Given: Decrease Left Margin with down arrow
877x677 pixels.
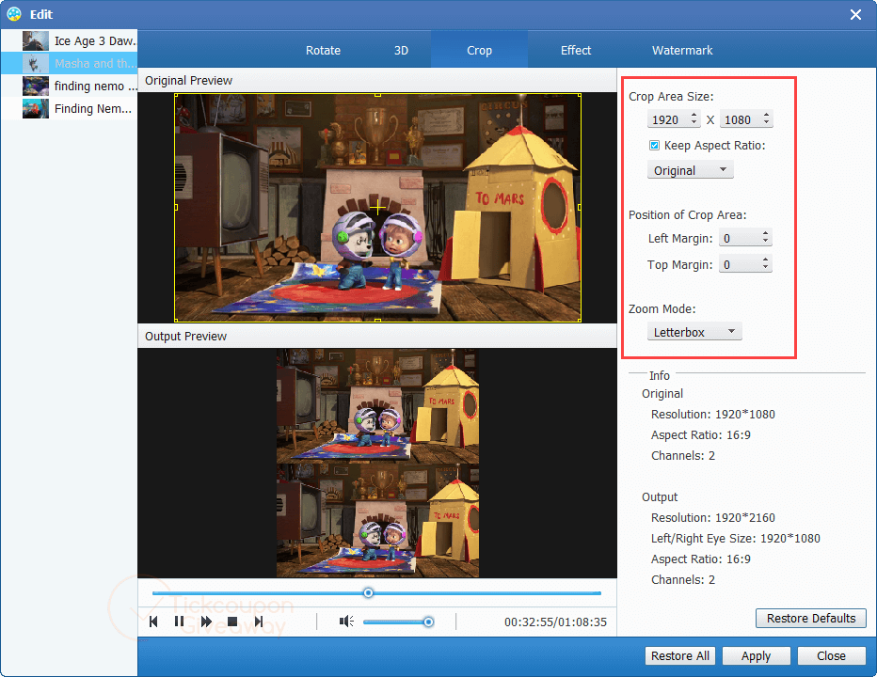Looking at the screenshot, I should (x=765, y=242).
